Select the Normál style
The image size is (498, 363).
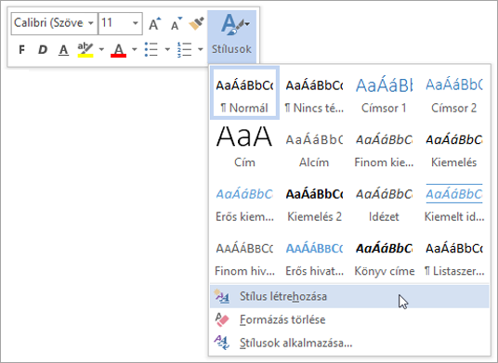[244, 93]
